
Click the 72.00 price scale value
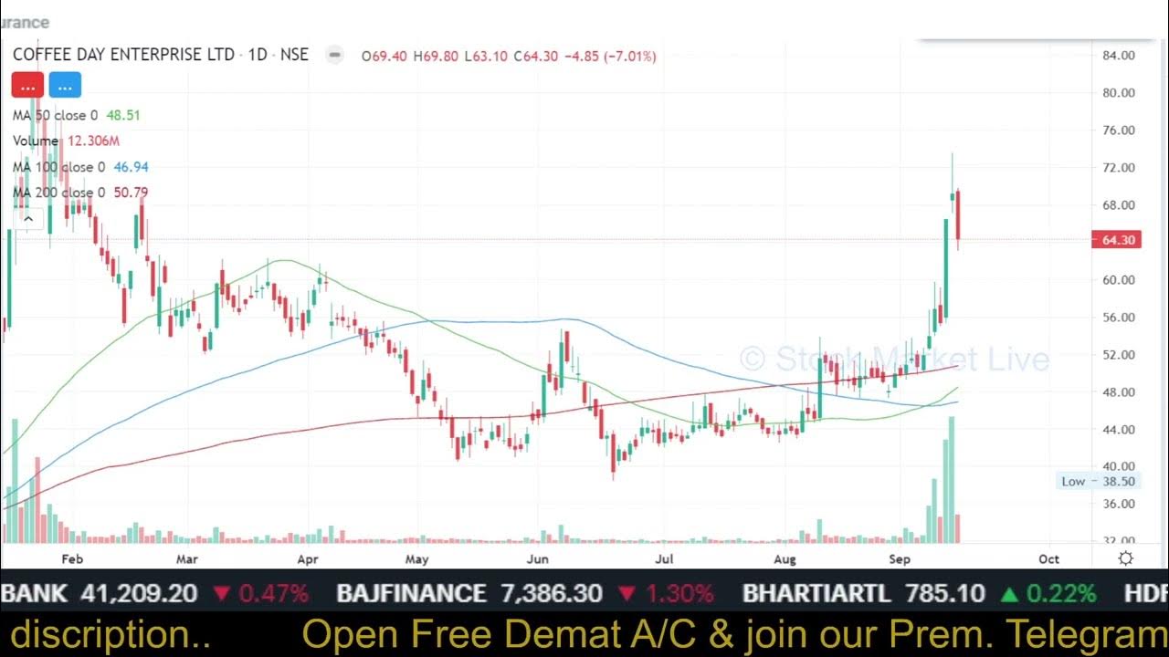(1119, 168)
